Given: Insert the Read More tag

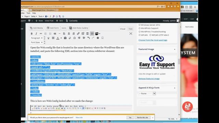Looking at the screenshot, I should pos(88,33).
